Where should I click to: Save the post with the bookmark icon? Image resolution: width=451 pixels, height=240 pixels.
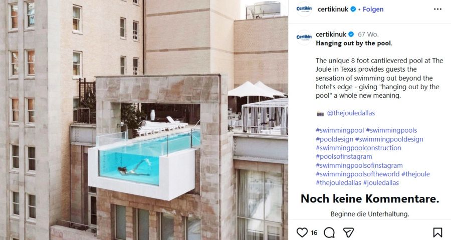[437, 232]
